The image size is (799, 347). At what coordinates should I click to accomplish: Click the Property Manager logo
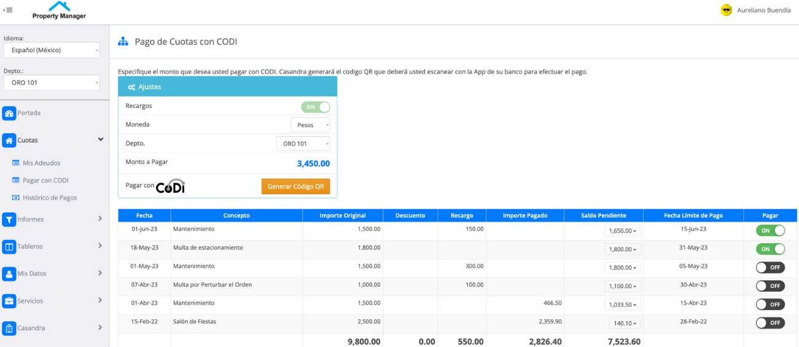point(59,10)
